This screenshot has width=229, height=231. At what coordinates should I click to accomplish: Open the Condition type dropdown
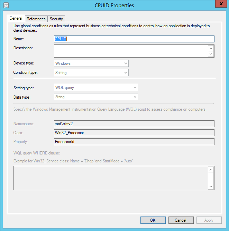[x=91, y=73]
